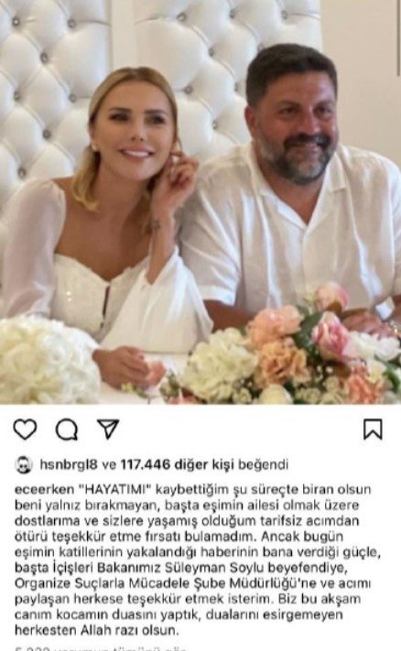Share post using paper plane icon
Image resolution: width=401 pixels, height=651 pixels.
[x=108, y=429]
